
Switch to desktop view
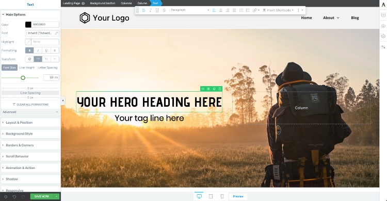click(199, 196)
